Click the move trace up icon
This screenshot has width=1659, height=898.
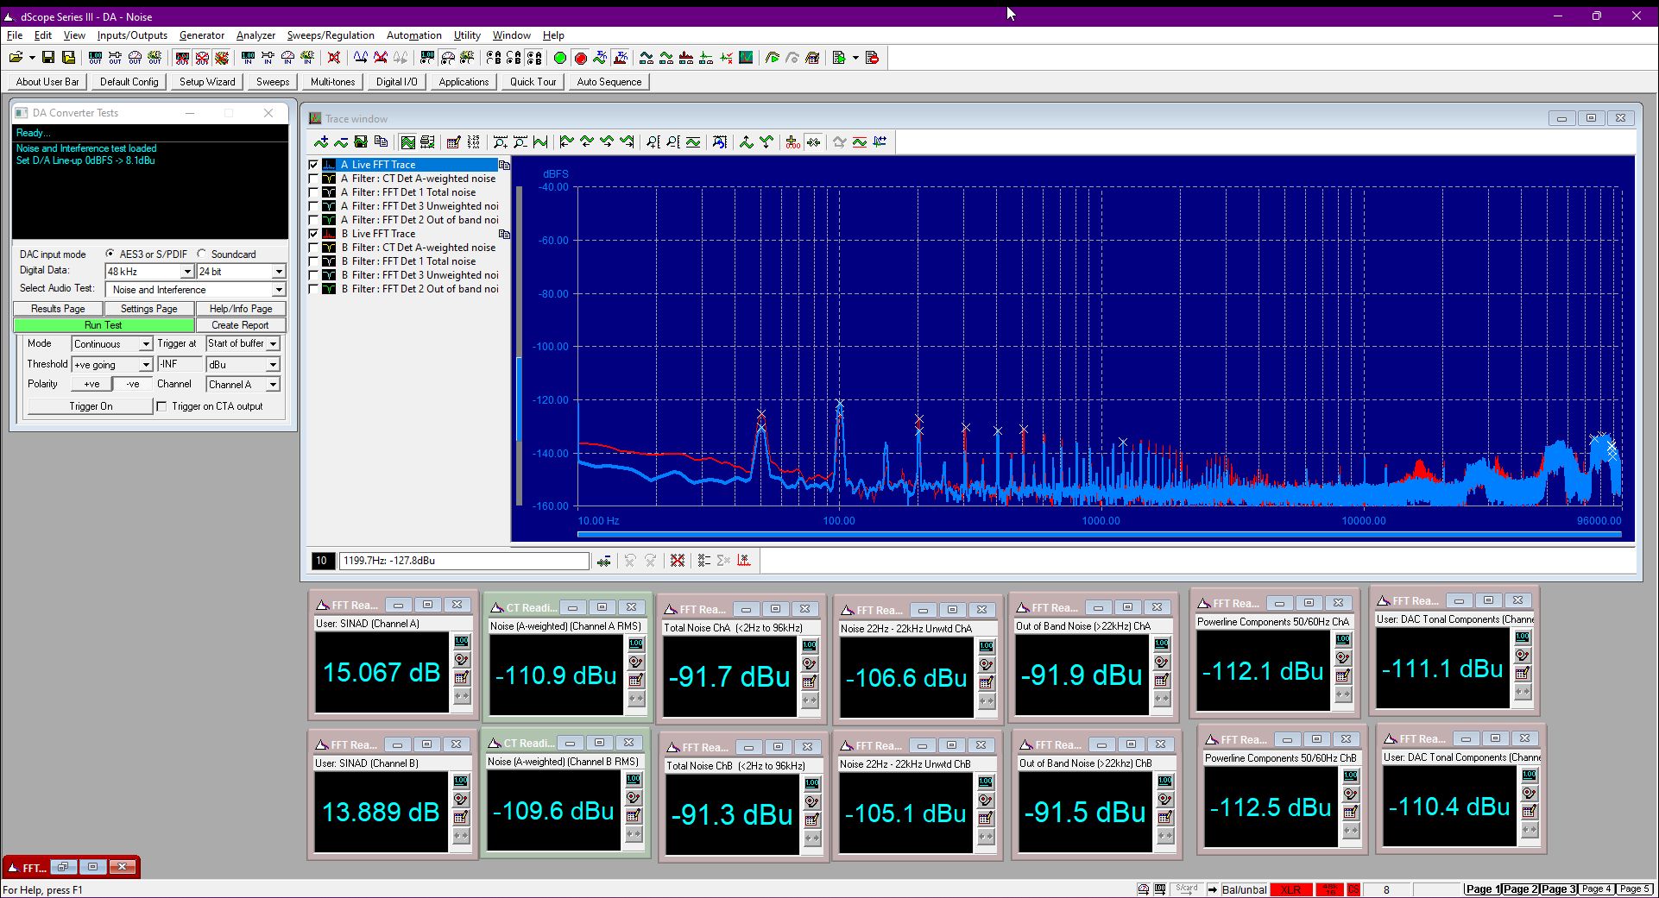[747, 142]
